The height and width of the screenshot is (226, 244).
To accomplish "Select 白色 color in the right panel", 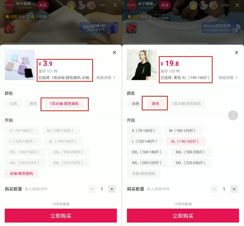I will click(x=135, y=104).
